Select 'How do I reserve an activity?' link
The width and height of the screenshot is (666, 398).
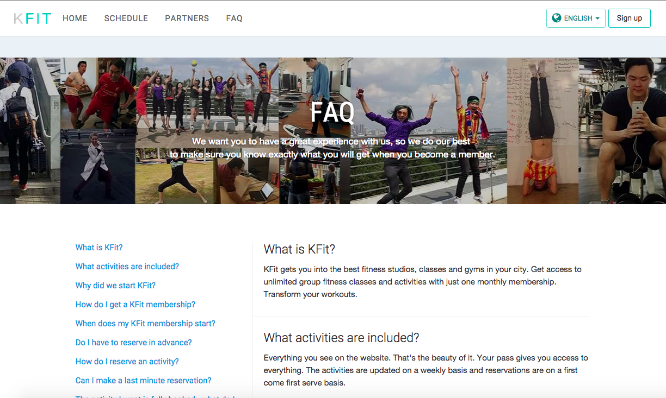pos(127,362)
